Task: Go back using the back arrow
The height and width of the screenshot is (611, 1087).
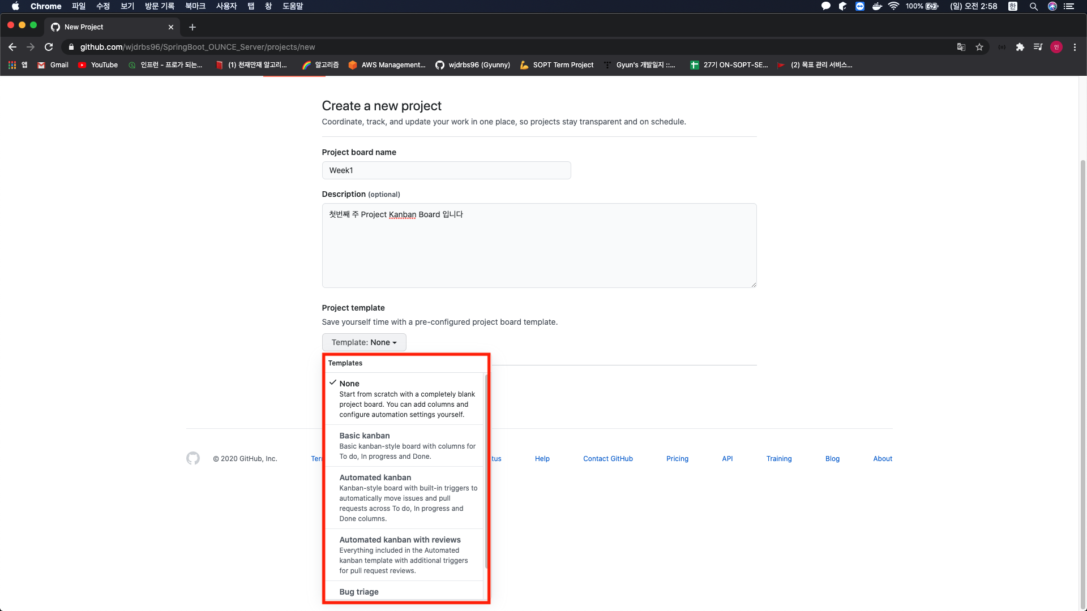Action: pos(12,47)
